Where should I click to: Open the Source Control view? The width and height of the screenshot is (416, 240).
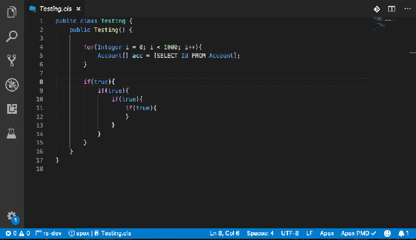[12, 60]
